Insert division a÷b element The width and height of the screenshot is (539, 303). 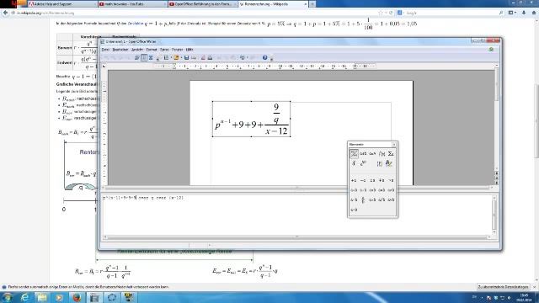point(372,200)
